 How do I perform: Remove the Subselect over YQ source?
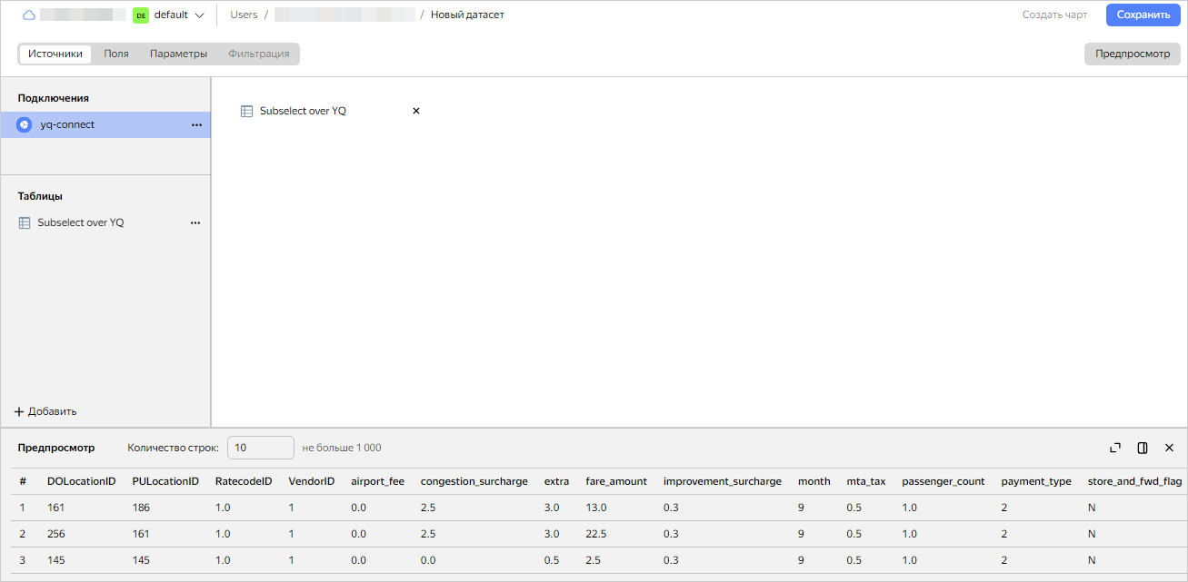415,110
